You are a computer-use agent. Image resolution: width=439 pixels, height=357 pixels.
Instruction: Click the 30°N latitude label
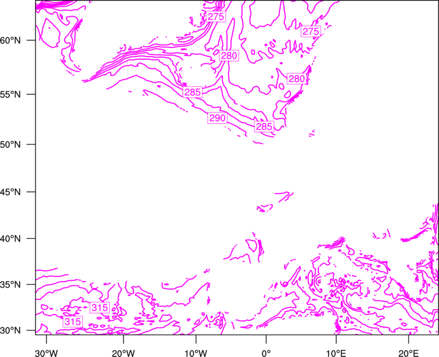[10, 331]
